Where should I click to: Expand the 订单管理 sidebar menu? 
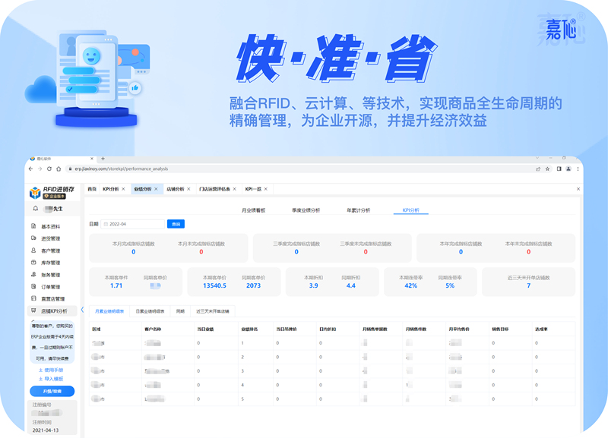[x=52, y=286]
